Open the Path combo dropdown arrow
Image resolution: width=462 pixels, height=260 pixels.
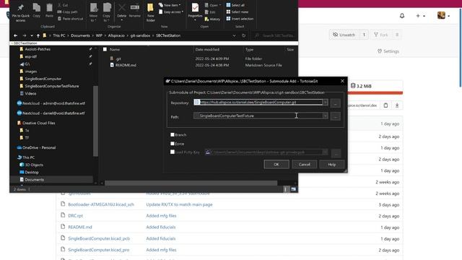[x=326, y=116]
